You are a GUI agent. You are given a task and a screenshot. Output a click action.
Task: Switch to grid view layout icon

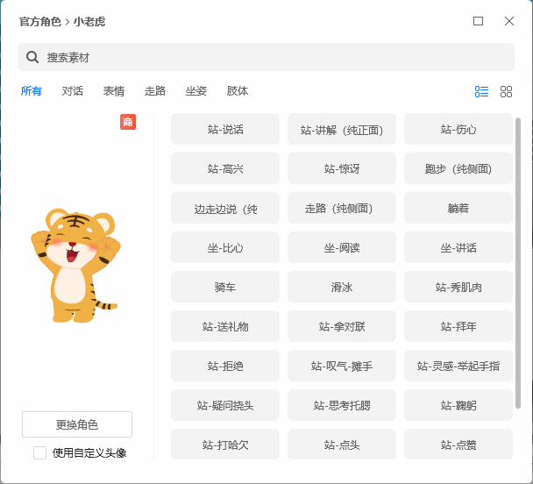(x=506, y=91)
